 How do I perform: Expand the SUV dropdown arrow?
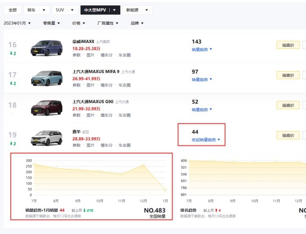[x=72, y=10]
